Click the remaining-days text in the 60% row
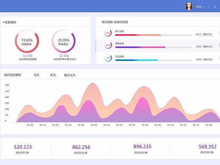The image size is (220, 165). 204,60
